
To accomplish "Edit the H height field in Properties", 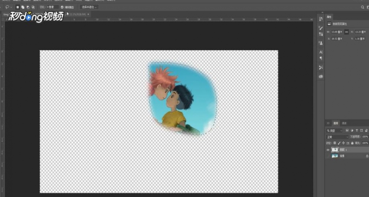I will (x=360, y=32).
